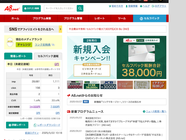
Task: Click the click count 156 for 今月
Action: 38,88
